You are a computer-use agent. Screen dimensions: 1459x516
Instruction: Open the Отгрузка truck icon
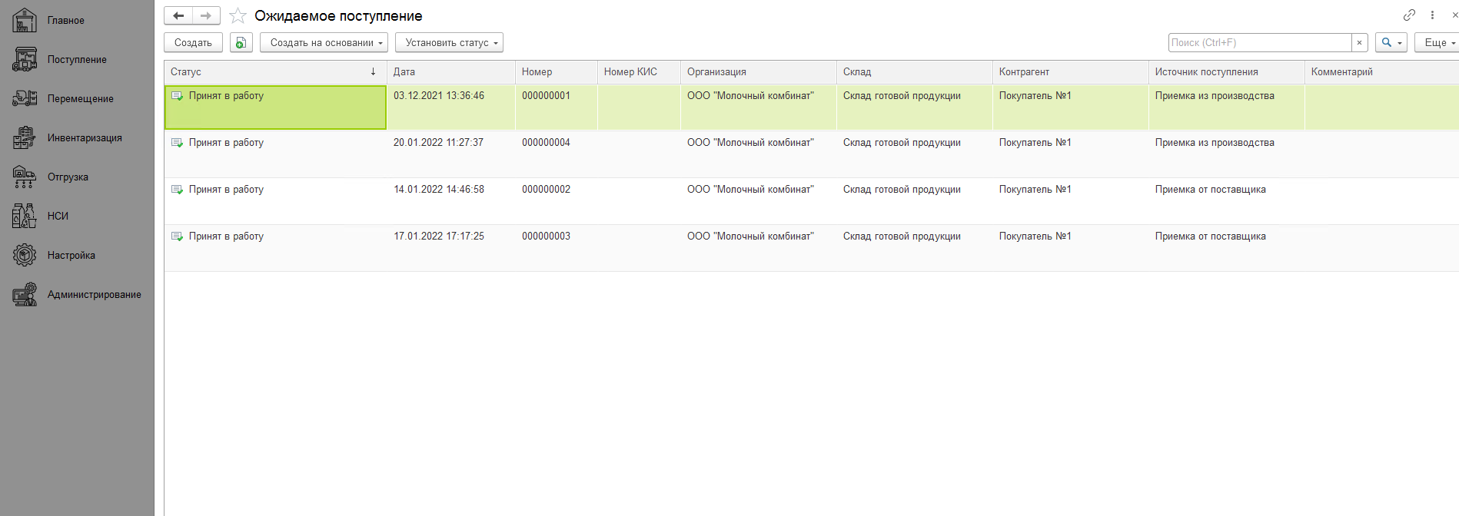tap(25, 177)
